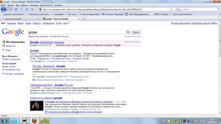Open a new tab with the plus button
221x124 pixels.
pyautogui.click(x=84, y=19)
